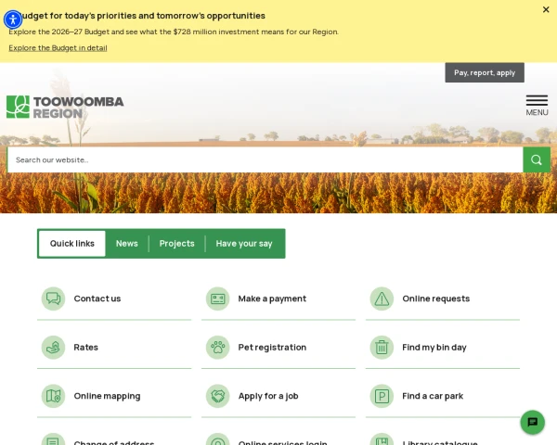Click the Rates hand-and-house icon
The image size is (557, 445).
point(53,348)
